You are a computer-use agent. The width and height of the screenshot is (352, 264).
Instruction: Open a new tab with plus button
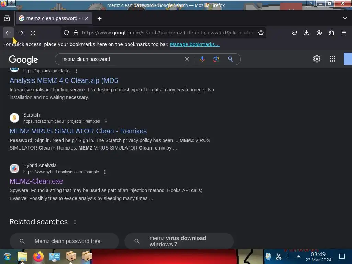pyautogui.click(x=100, y=19)
